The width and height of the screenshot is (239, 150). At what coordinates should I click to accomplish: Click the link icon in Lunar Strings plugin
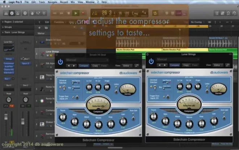227,65
